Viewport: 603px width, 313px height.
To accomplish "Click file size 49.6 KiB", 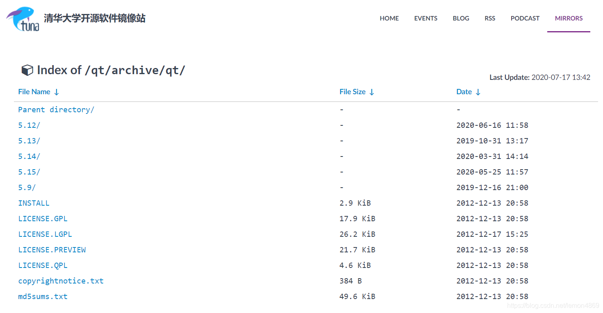I will click(x=357, y=297).
